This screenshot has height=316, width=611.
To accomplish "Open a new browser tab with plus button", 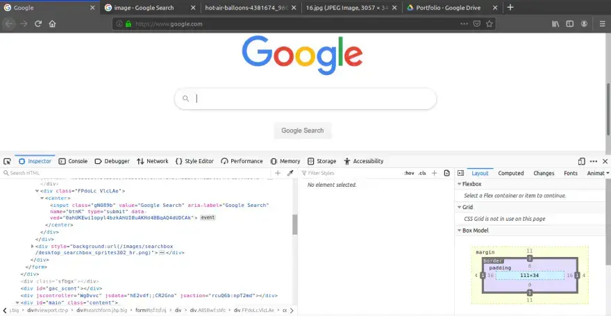I will tap(510, 8).
